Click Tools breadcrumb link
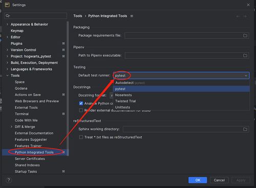 coord(78,16)
